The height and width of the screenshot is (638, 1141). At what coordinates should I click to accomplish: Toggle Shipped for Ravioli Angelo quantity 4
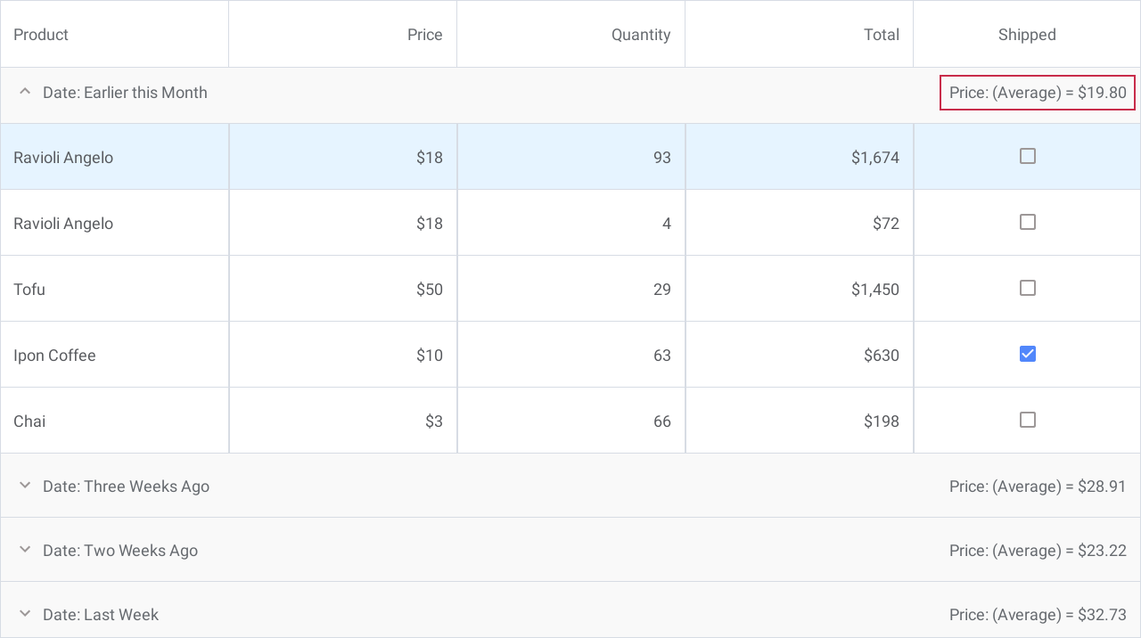coord(1027,222)
